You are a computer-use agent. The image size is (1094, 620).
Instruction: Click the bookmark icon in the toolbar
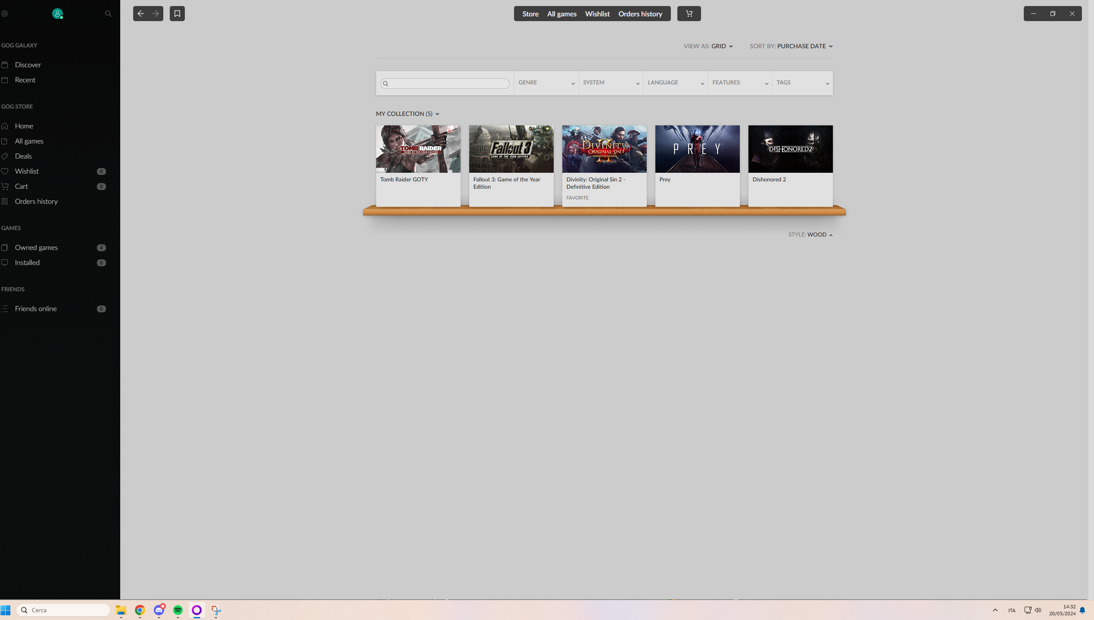coord(177,14)
